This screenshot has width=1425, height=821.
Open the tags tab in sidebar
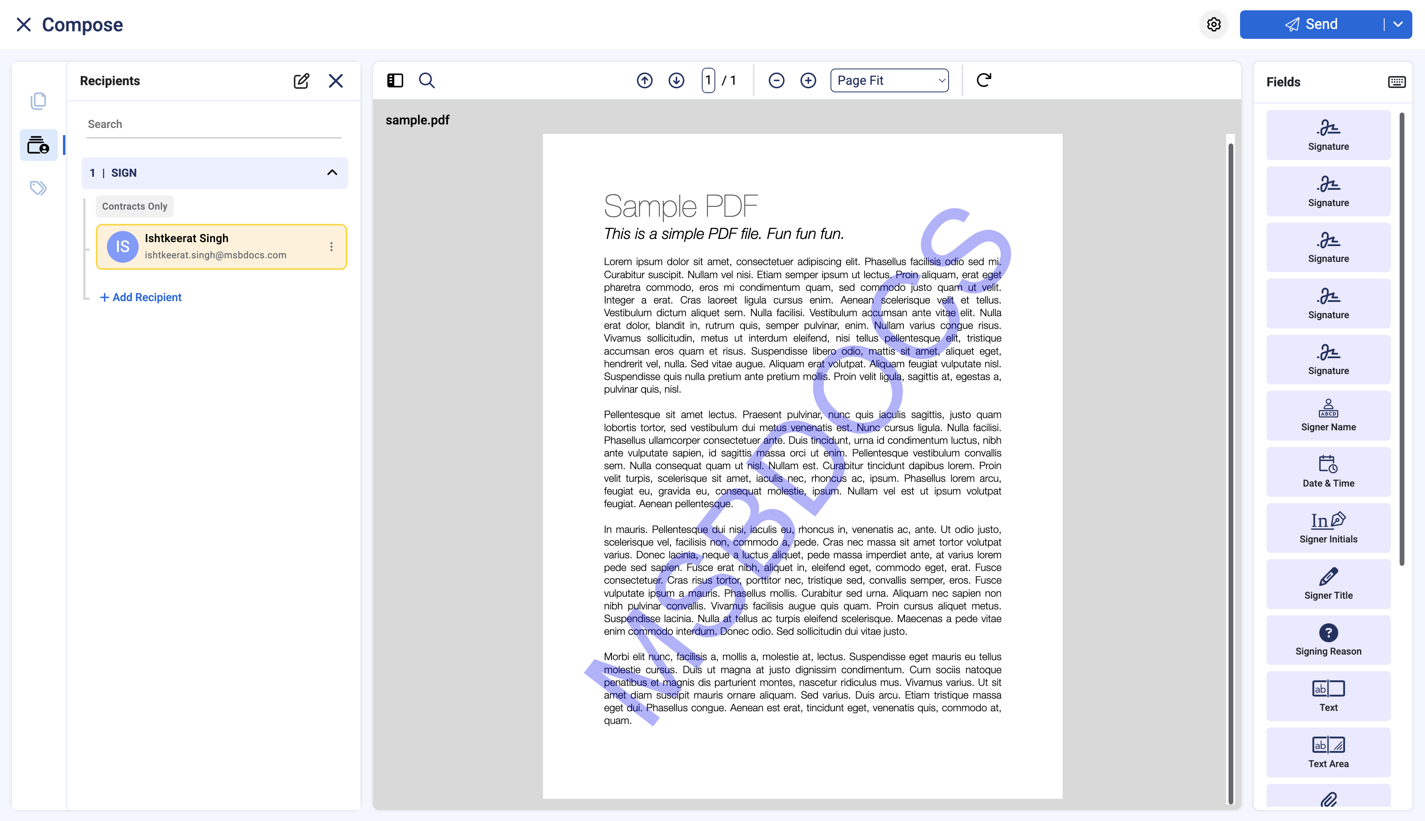[x=38, y=188]
